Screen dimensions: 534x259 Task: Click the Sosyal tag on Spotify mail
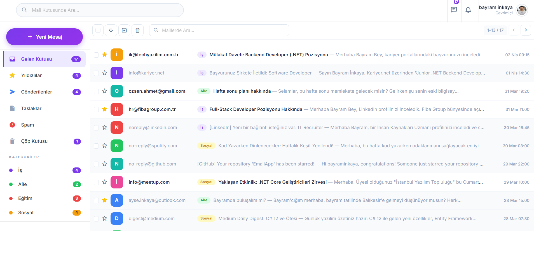point(206,146)
